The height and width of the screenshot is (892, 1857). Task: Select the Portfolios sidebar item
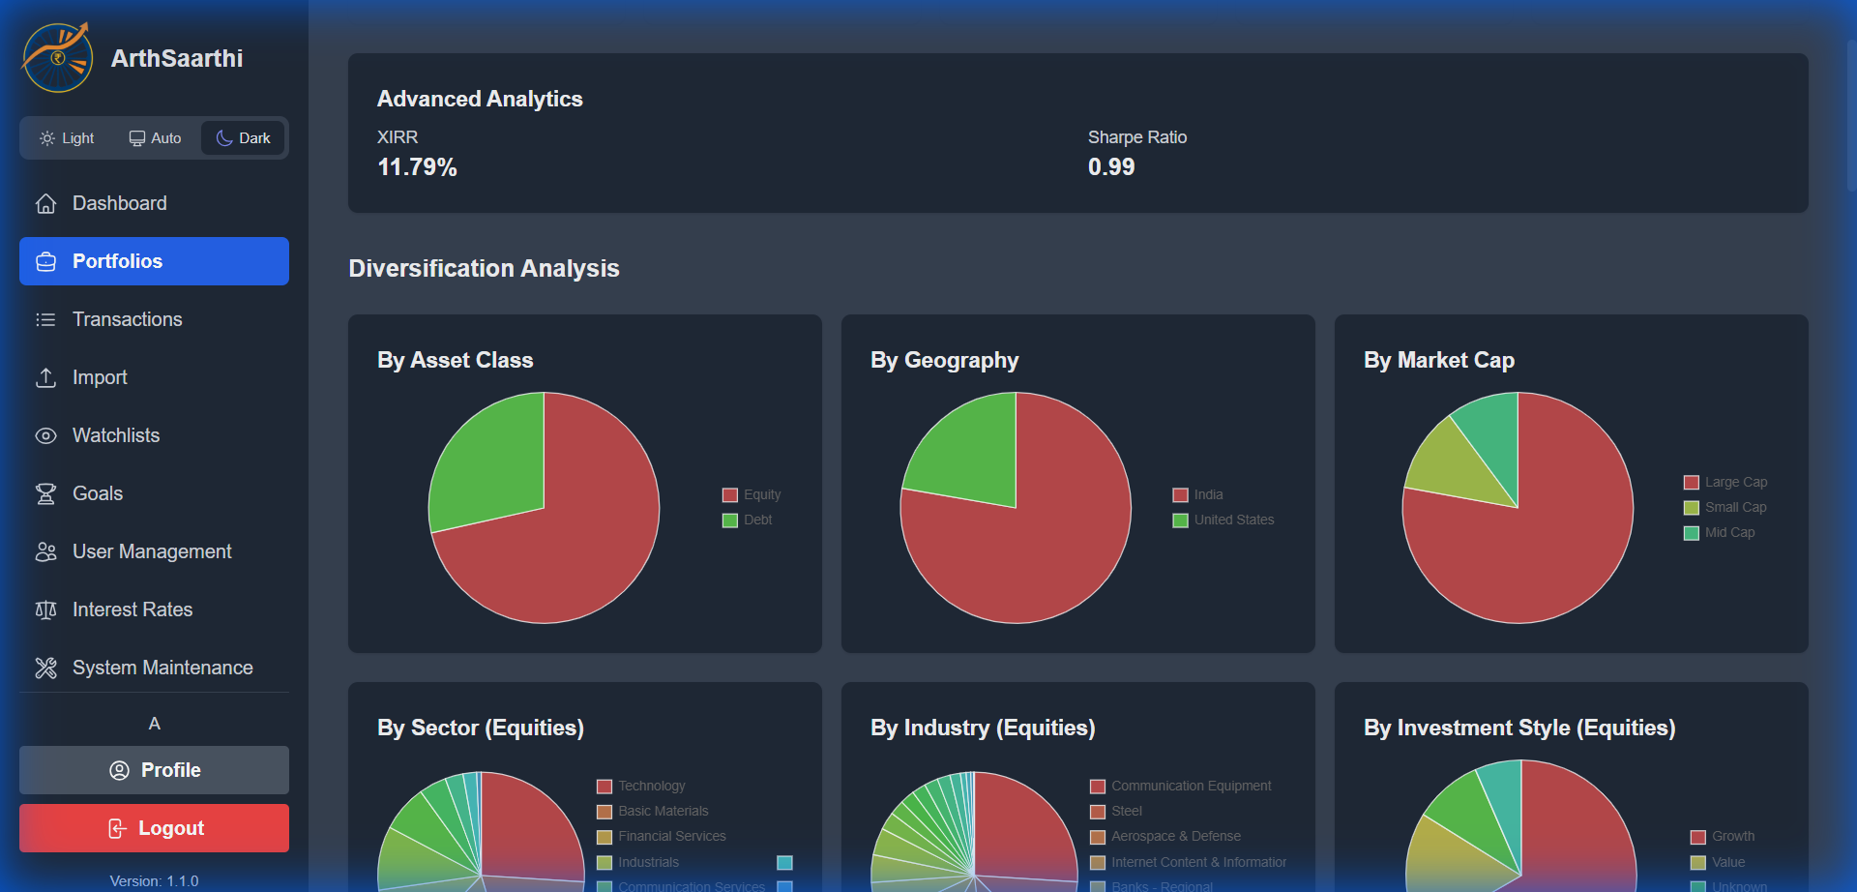pos(153,261)
